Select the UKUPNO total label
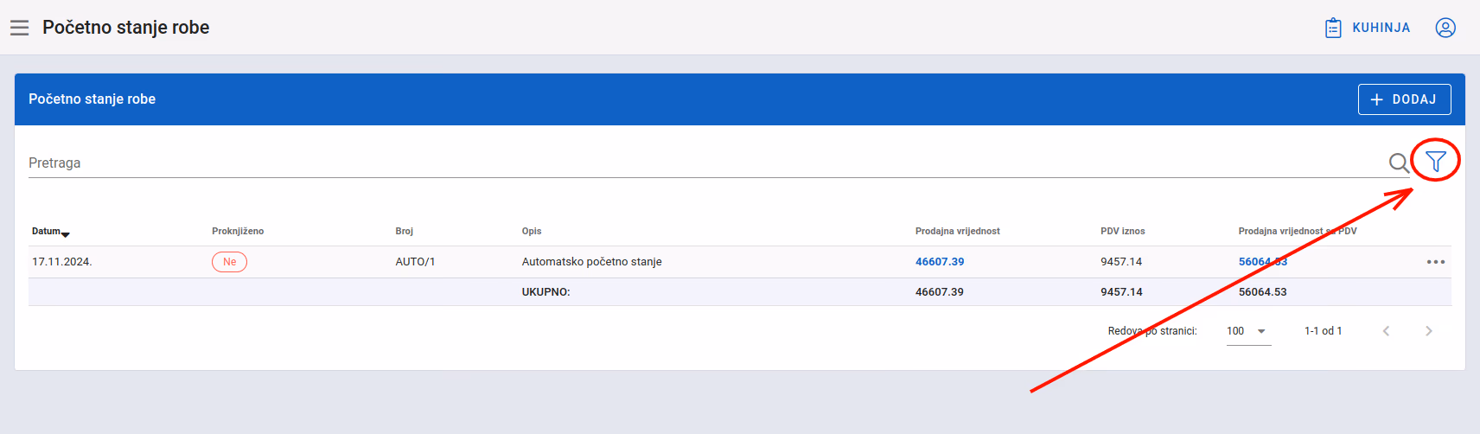The image size is (1480, 434). pyautogui.click(x=545, y=292)
